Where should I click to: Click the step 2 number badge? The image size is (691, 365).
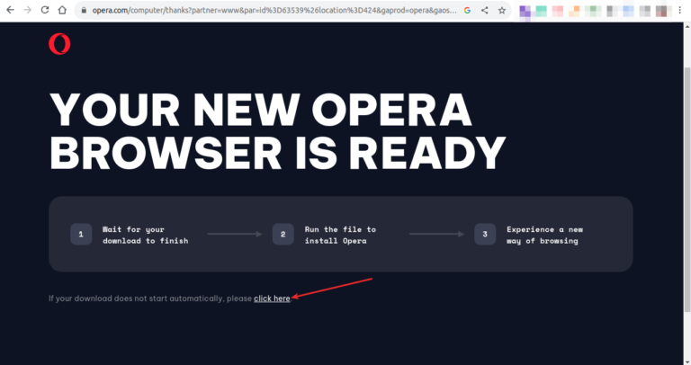pos(283,235)
